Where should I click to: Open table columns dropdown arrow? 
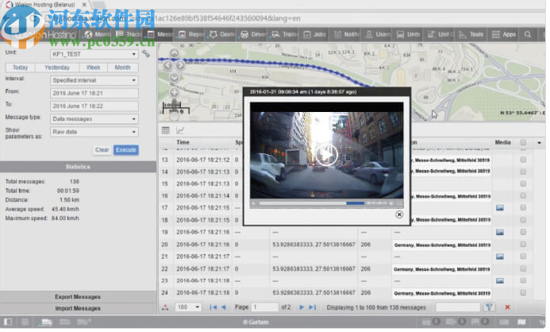(539, 143)
